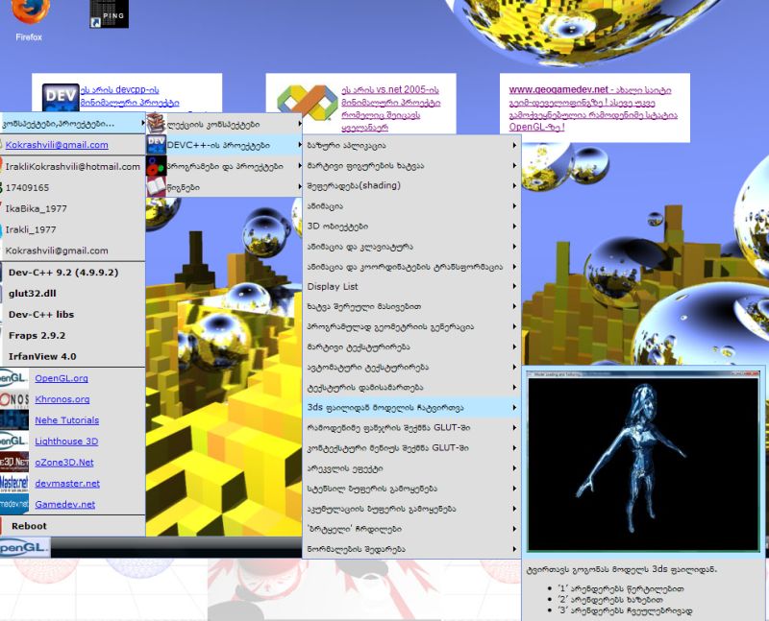Image resolution: width=769 pixels, height=621 pixels.
Task: Click the oZone3D logo beside oZone3D.Net
Action: pyautogui.click(x=14, y=463)
